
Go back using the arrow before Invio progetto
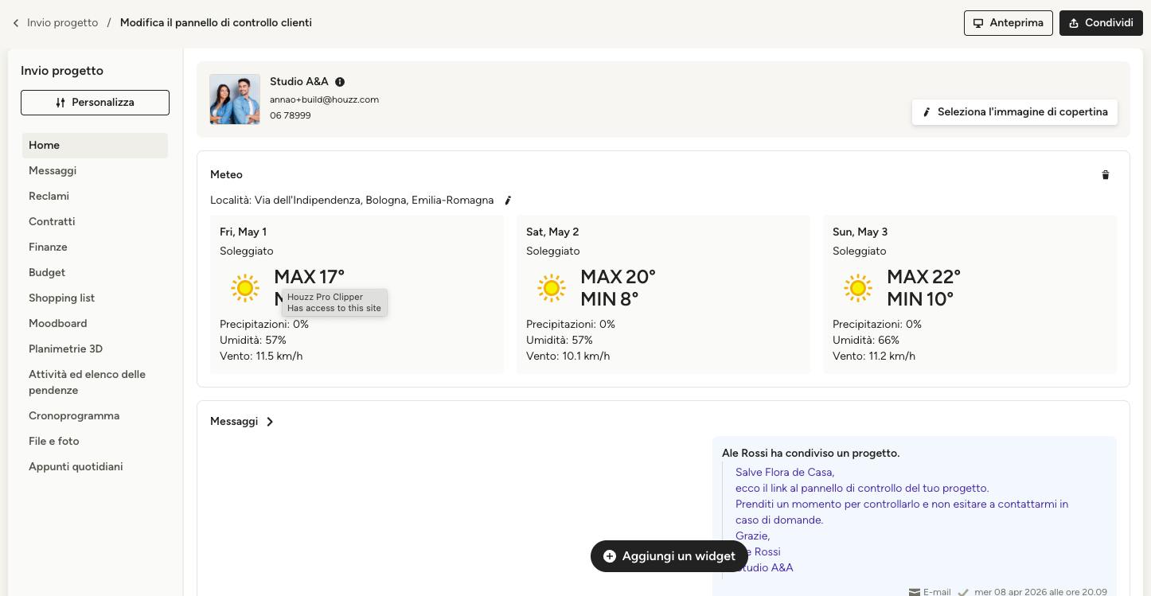pos(15,23)
